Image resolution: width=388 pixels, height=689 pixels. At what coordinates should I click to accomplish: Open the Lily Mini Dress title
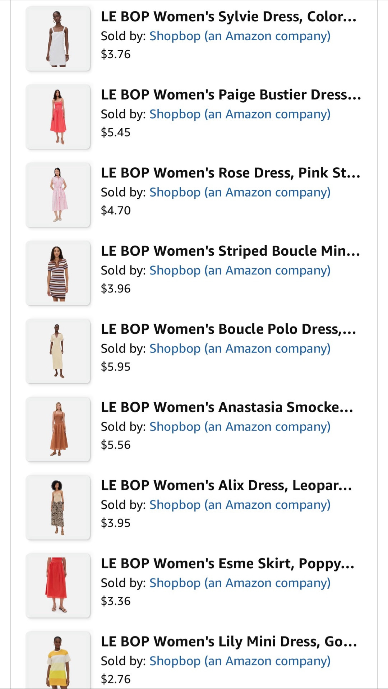coord(229,642)
